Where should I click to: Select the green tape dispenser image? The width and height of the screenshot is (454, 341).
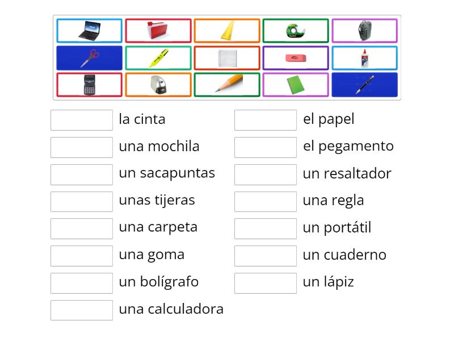coord(296,31)
